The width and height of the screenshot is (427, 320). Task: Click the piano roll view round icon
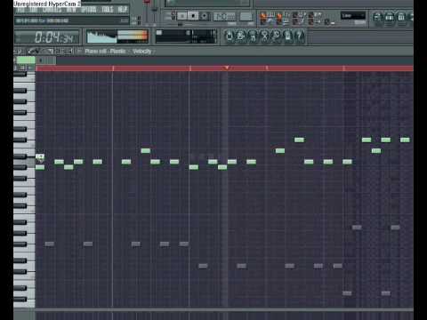point(401,17)
